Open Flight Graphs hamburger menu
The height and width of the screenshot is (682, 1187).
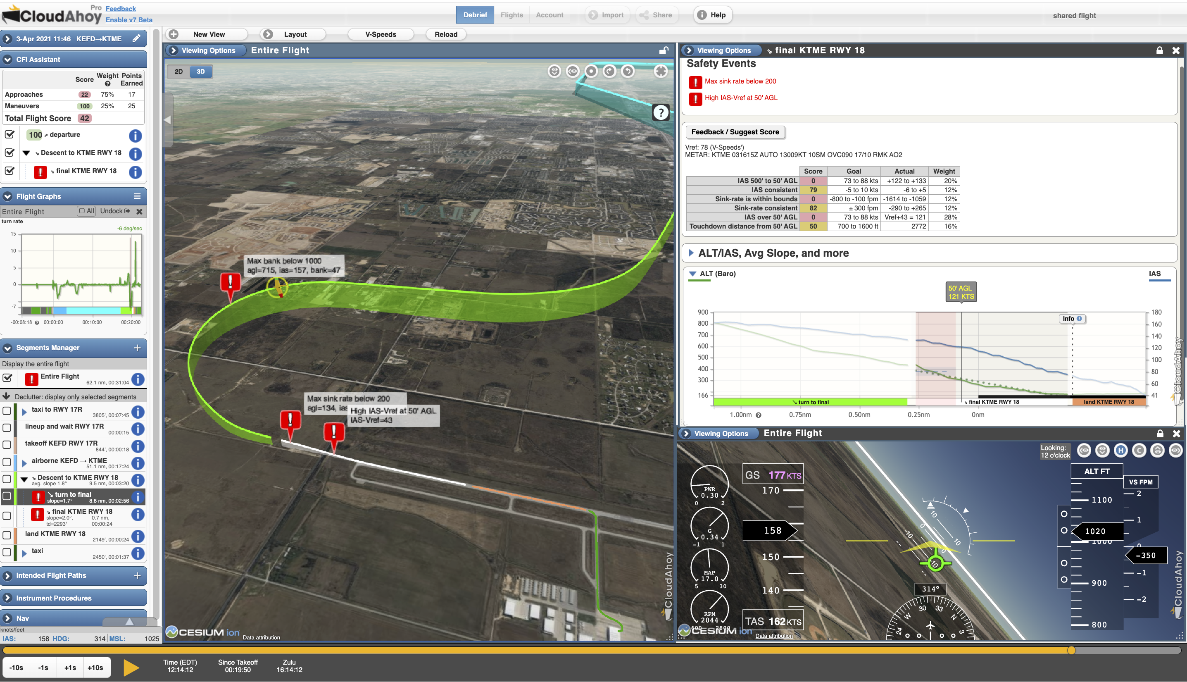pos(137,196)
